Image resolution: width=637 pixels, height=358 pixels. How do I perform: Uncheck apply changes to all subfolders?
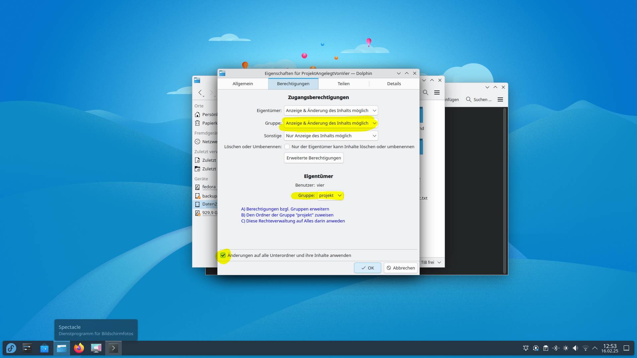click(223, 255)
